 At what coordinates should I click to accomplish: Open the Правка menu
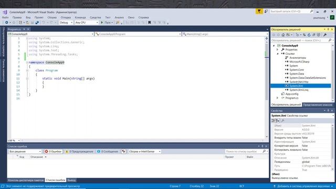[x=17, y=17]
